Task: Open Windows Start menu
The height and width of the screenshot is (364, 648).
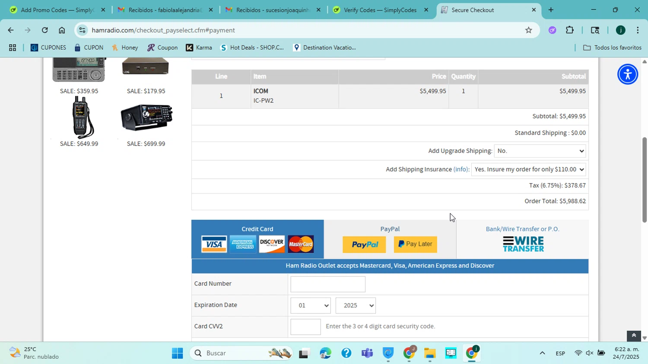Action: tap(177, 353)
